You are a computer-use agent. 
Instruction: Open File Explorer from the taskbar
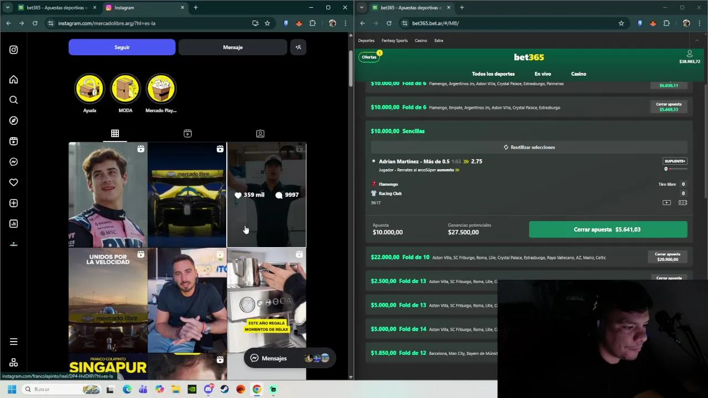pyautogui.click(x=175, y=389)
